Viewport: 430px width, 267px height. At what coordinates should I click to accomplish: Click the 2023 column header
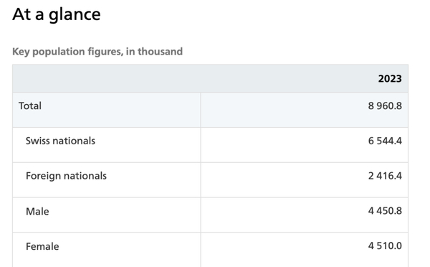tap(390, 79)
